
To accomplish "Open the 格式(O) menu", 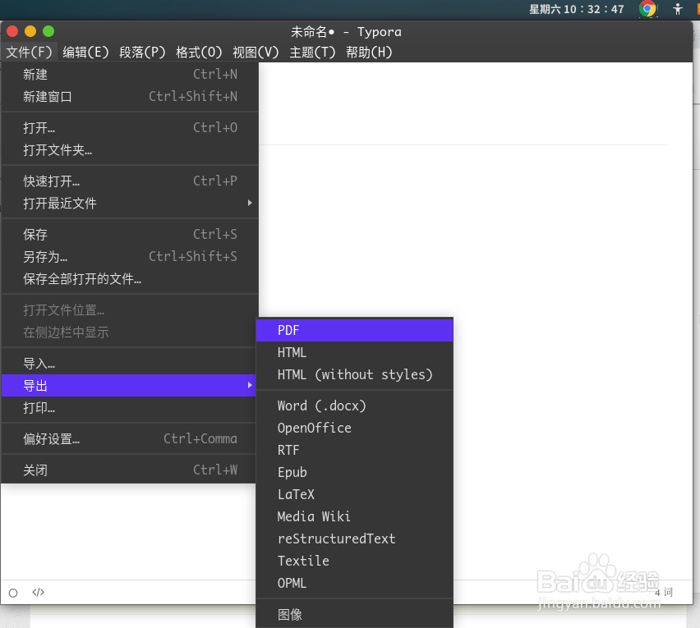I will [199, 53].
